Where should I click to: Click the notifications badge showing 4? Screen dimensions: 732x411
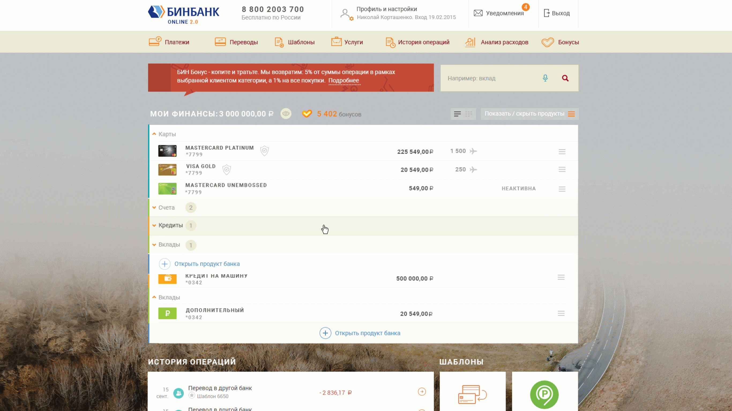[x=525, y=7]
